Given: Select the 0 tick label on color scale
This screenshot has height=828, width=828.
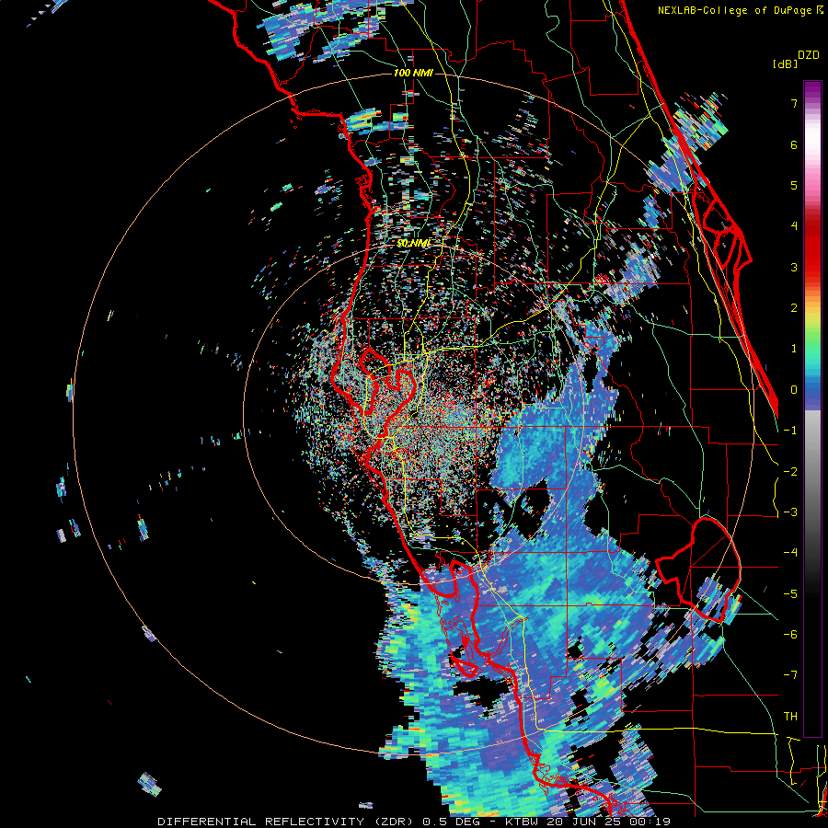Looking at the screenshot, I should [x=794, y=390].
